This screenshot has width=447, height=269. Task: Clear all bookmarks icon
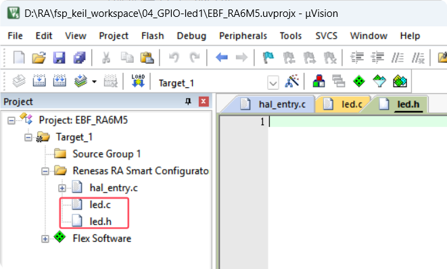330,57
